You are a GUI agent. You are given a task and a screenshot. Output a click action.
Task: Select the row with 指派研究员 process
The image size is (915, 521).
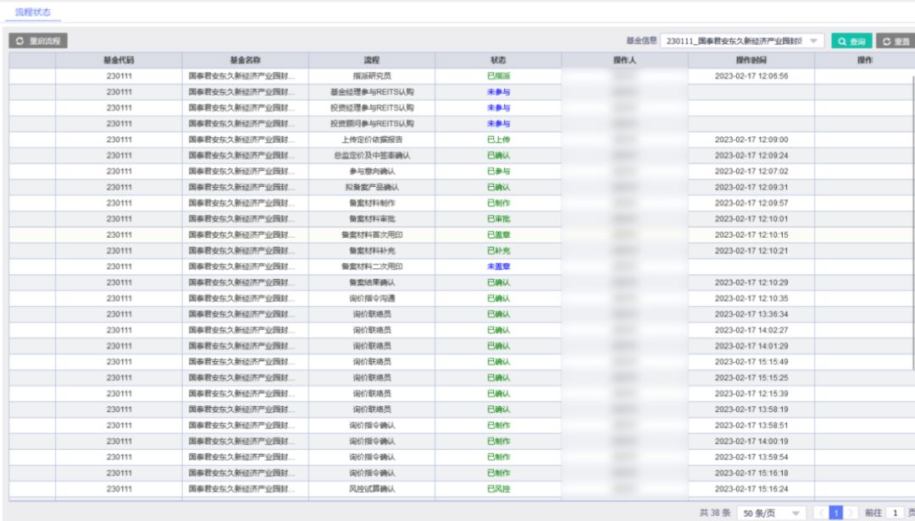point(461,76)
